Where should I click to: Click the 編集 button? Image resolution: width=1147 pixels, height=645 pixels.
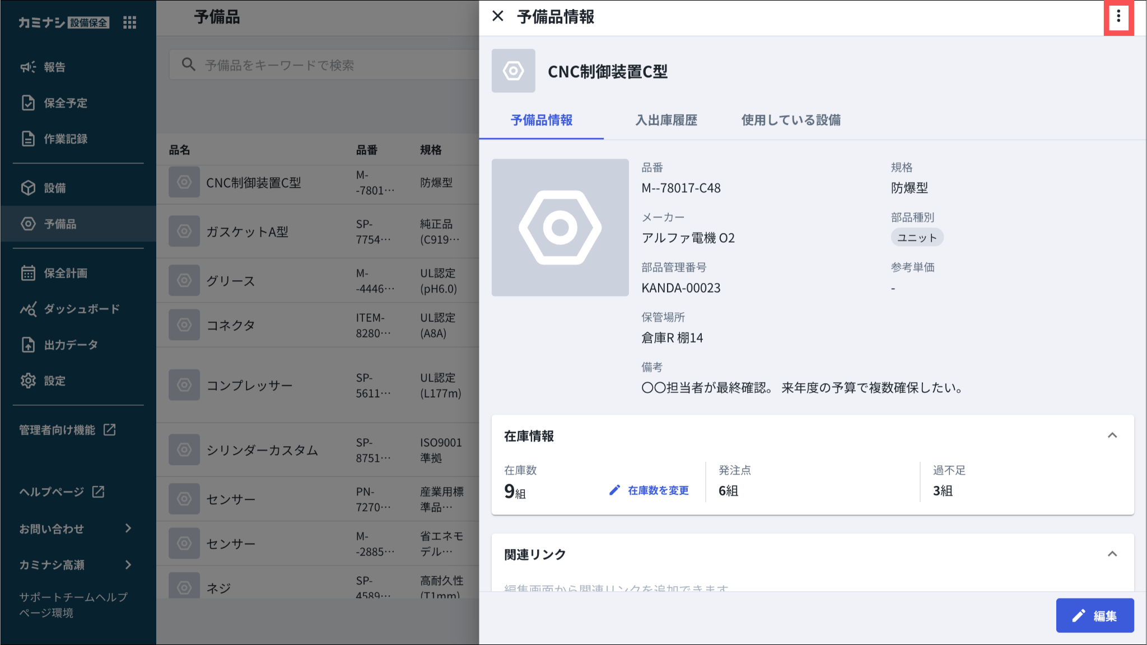tap(1095, 616)
